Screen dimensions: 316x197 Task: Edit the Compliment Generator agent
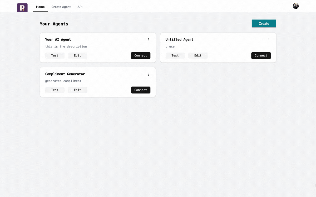[77, 90]
